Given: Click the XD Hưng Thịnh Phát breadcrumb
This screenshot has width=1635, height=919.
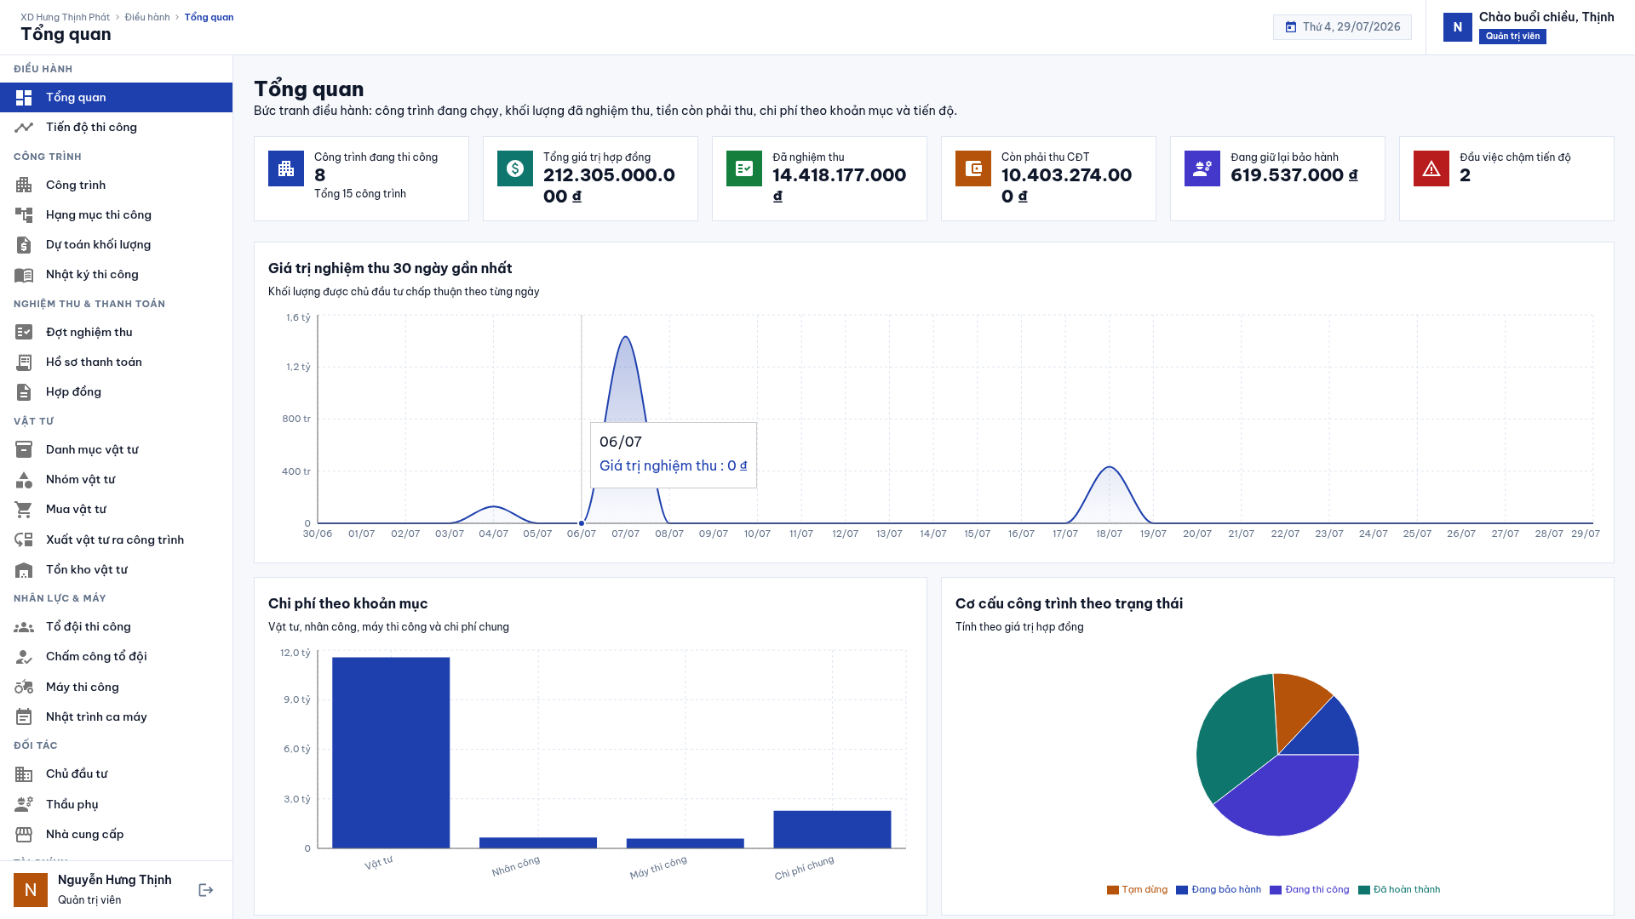Looking at the screenshot, I should click(66, 17).
